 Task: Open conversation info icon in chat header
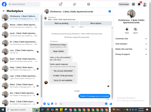click(x=110, y=12)
